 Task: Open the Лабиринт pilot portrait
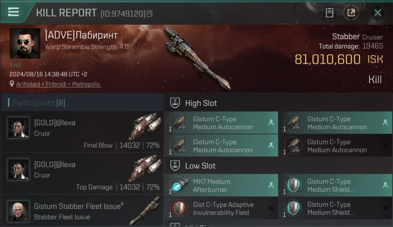[25, 44]
